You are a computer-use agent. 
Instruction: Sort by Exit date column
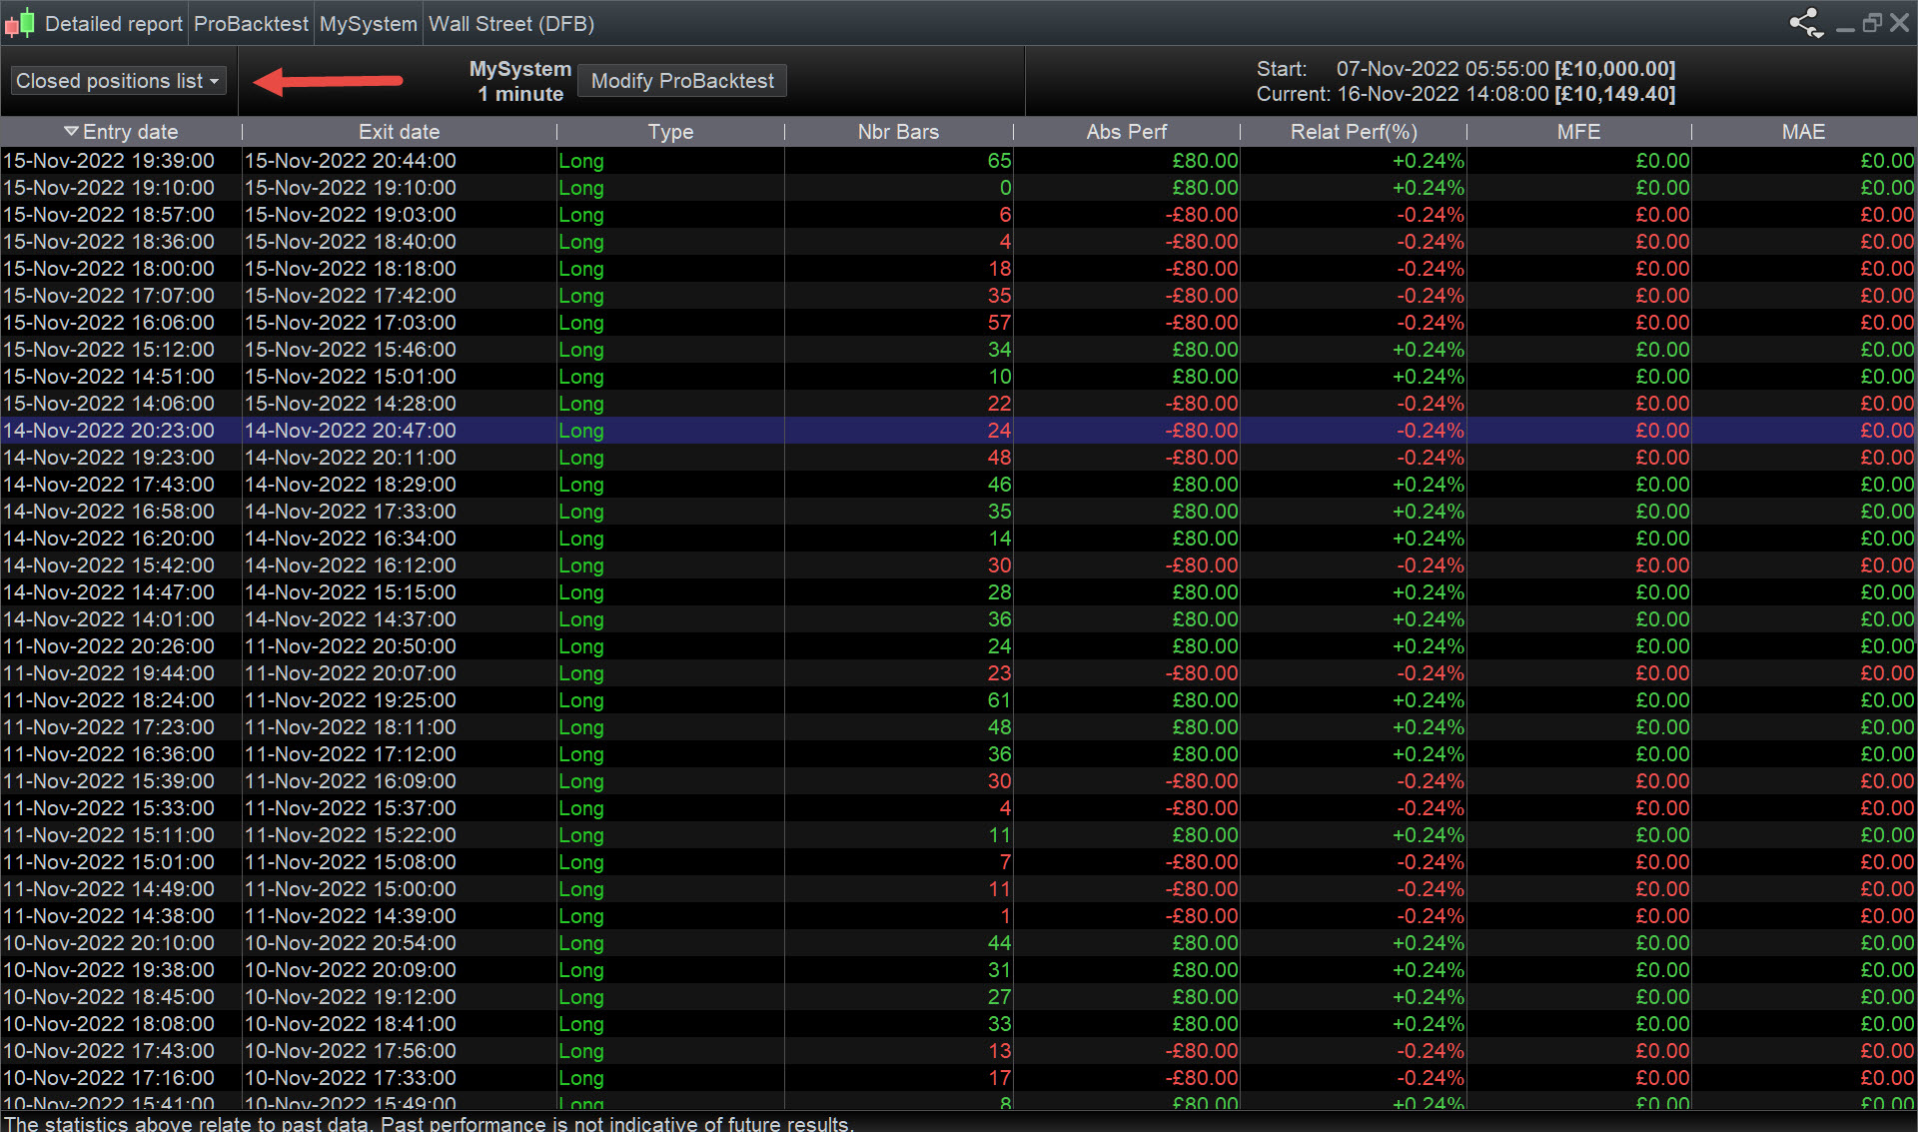tap(399, 132)
